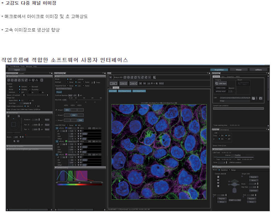Click the Live x4 split view icon
272x213 pixels.
coord(134,84)
